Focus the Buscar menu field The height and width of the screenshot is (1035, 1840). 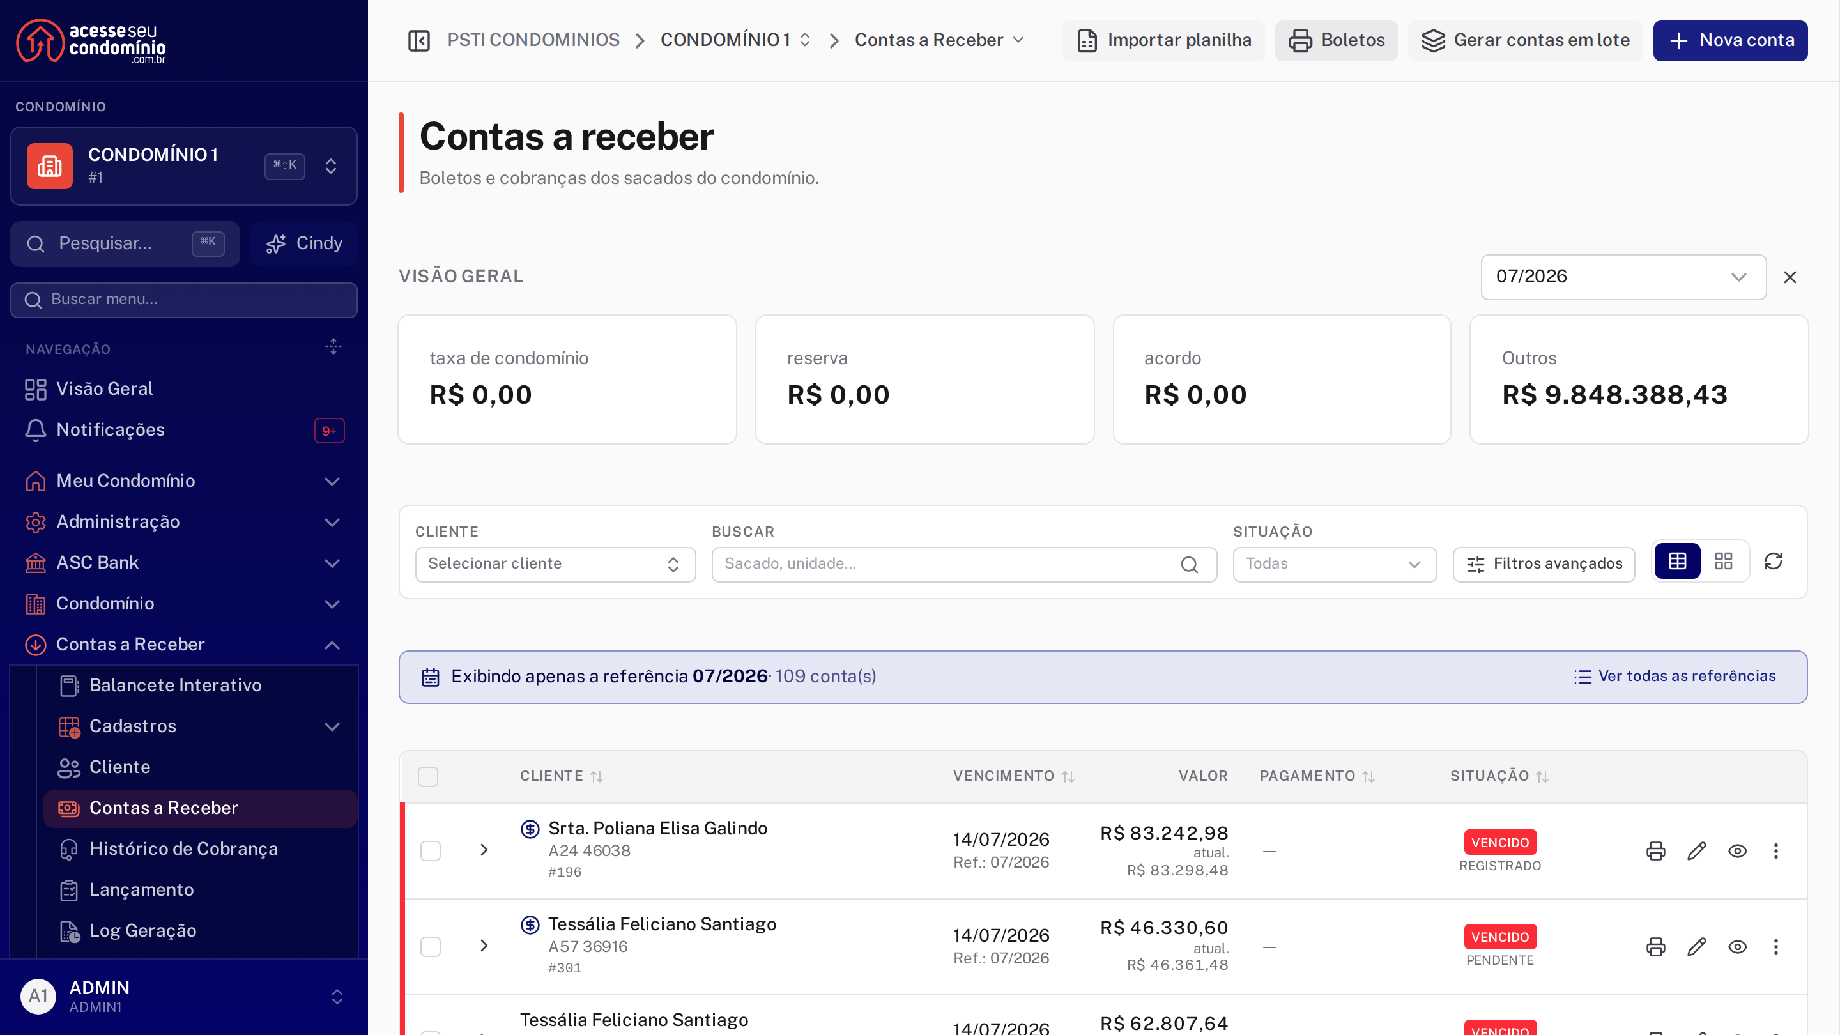click(x=183, y=299)
